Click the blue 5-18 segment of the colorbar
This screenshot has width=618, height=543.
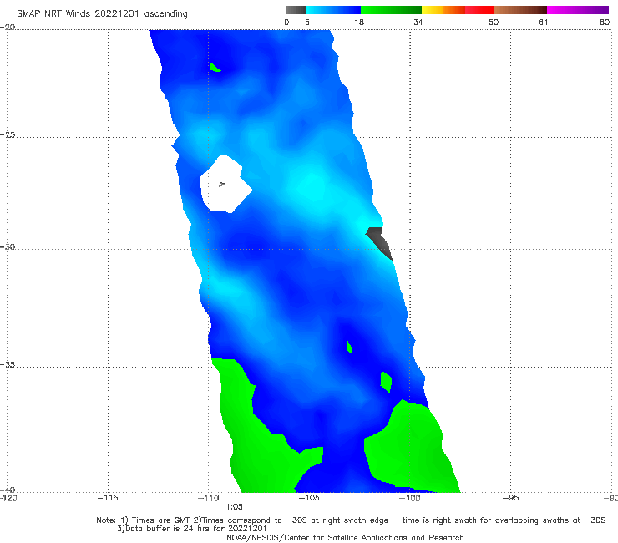[x=333, y=10]
